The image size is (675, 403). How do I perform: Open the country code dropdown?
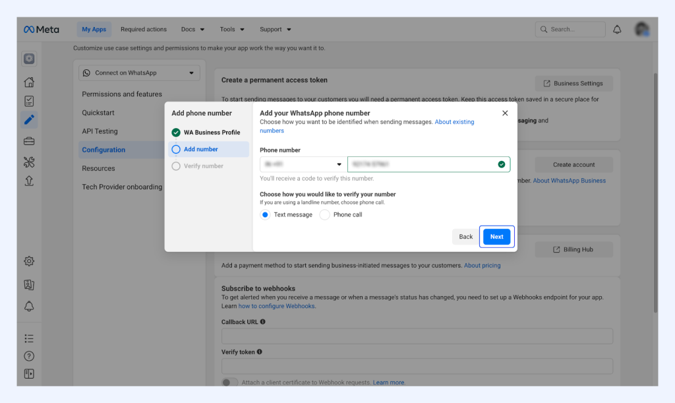click(303, 164)
